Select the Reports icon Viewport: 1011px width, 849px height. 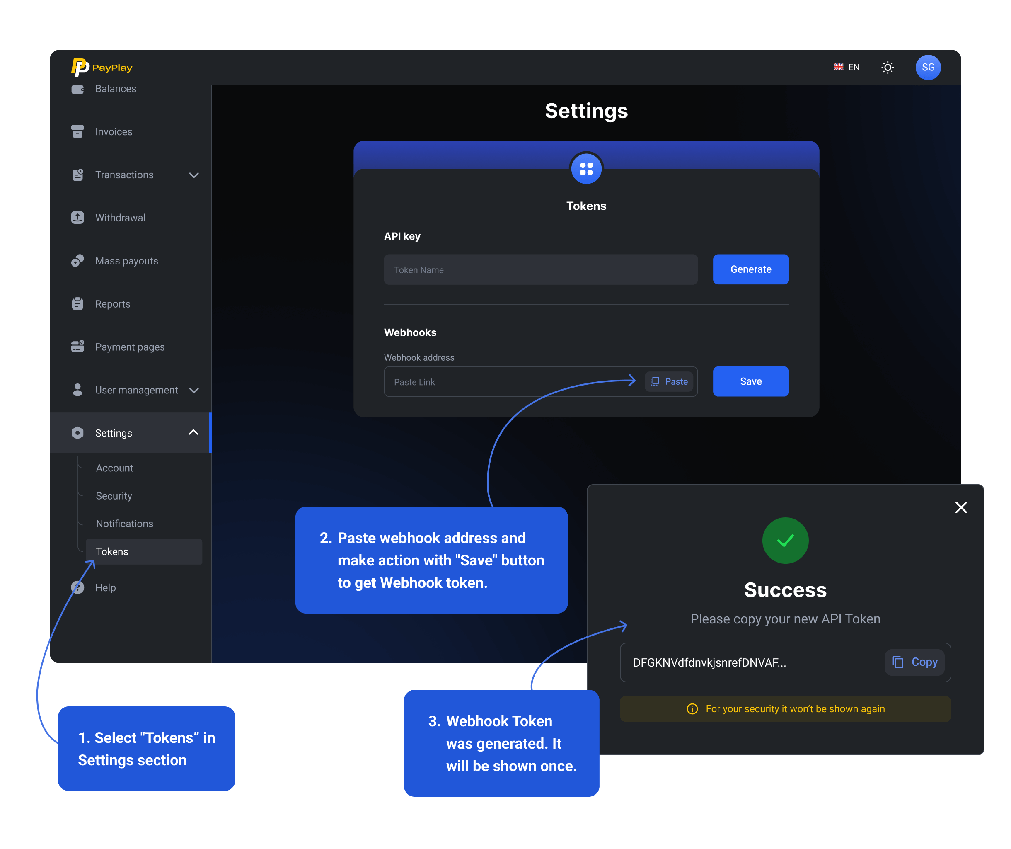point(77,303)
